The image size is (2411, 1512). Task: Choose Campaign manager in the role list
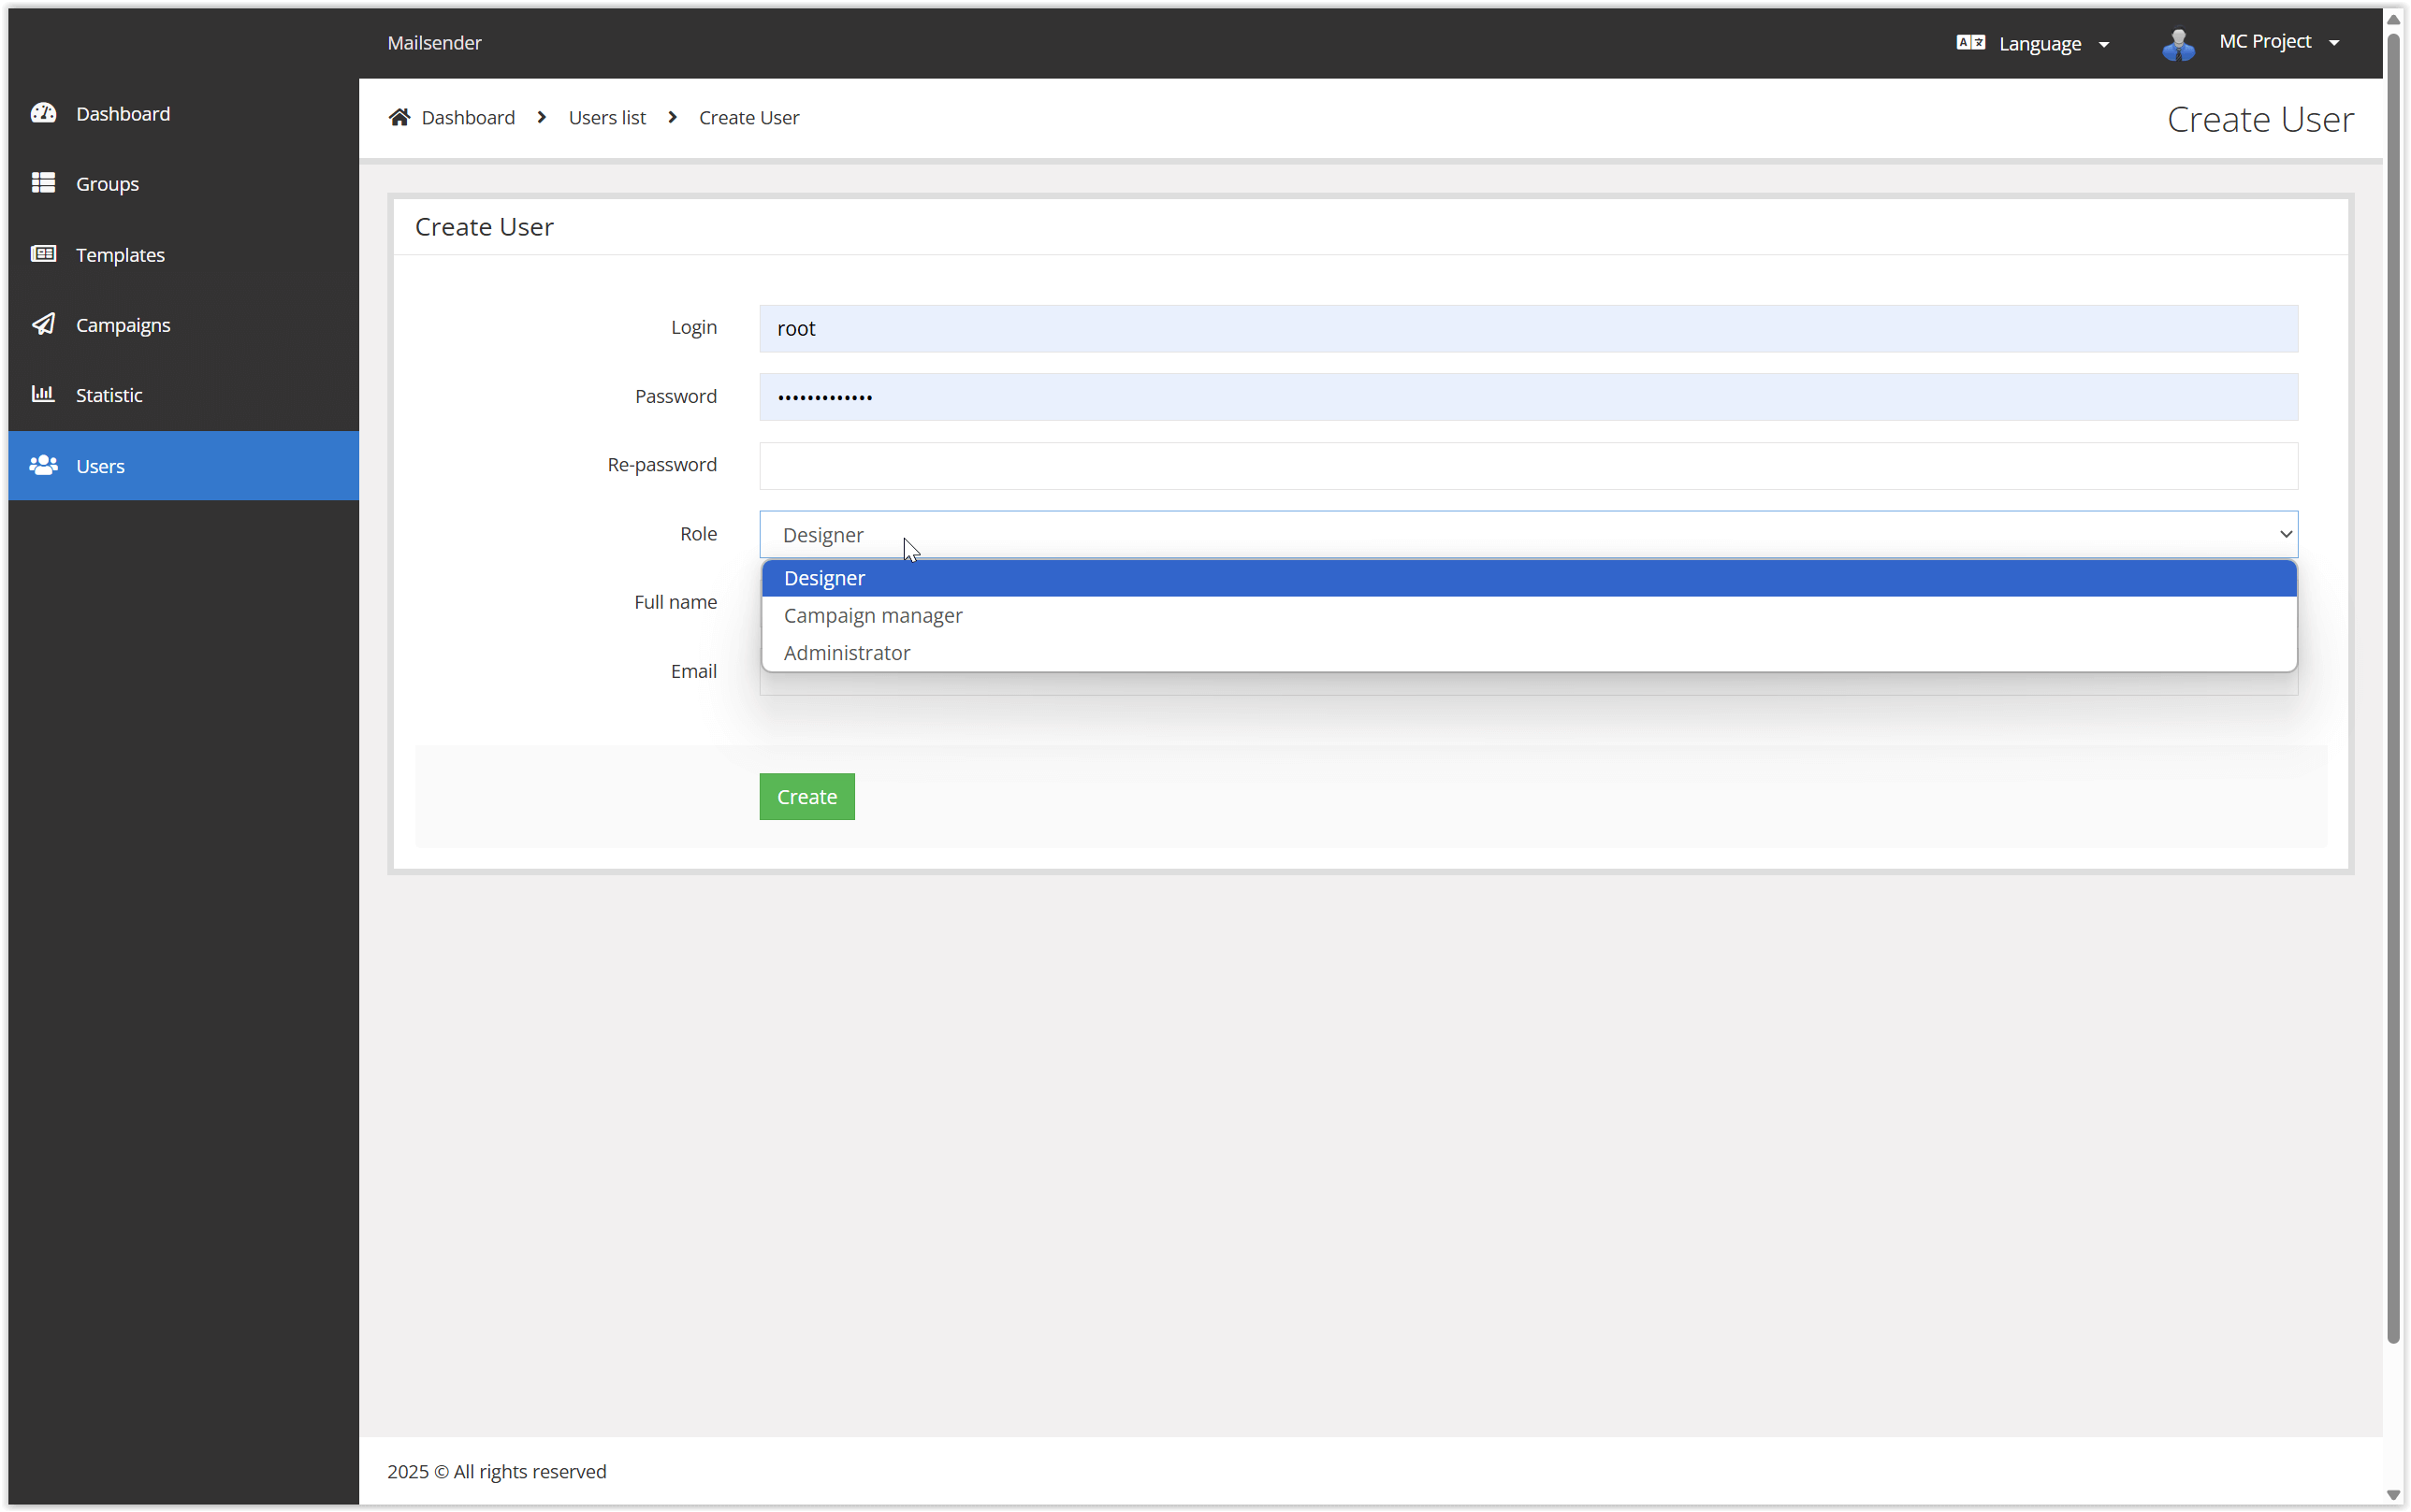871,615
